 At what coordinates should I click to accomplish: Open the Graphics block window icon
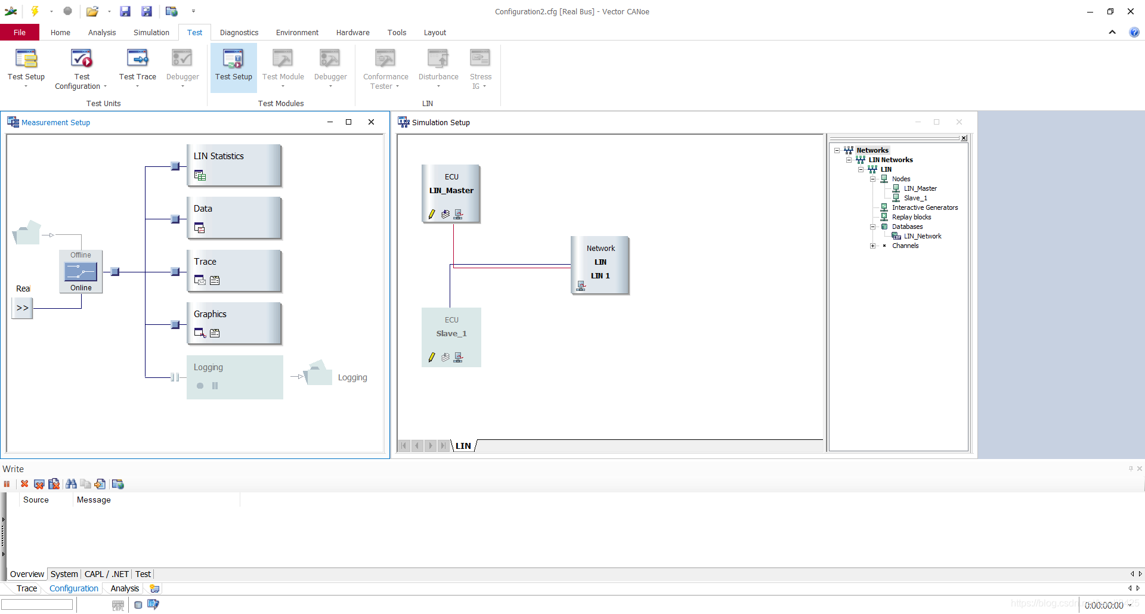[x=200, y=333]
